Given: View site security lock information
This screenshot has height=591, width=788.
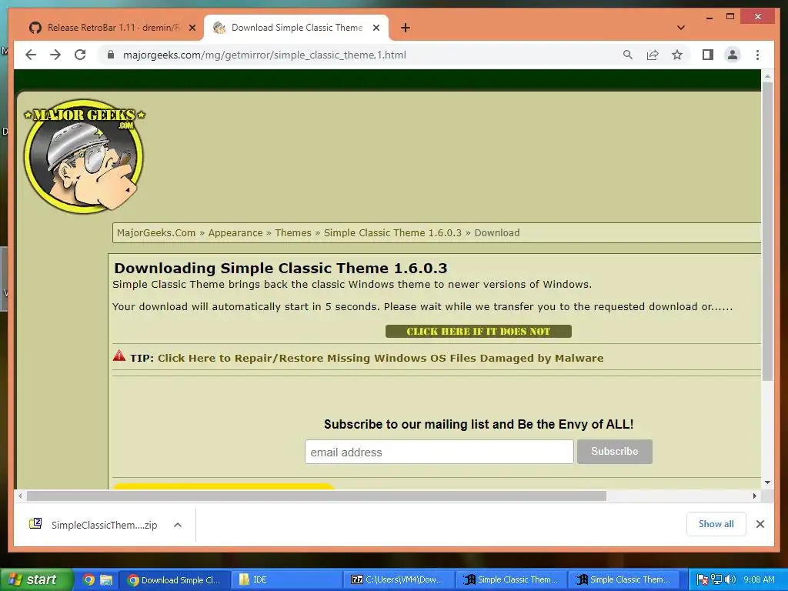Looking at the screenshot, I should point(111,55).
